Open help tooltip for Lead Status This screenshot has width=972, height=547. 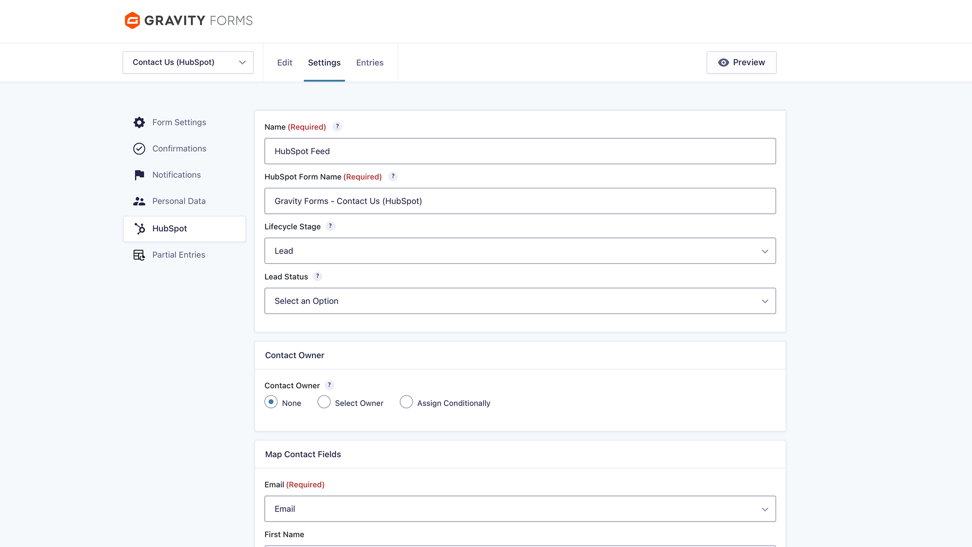coord(317,277)
